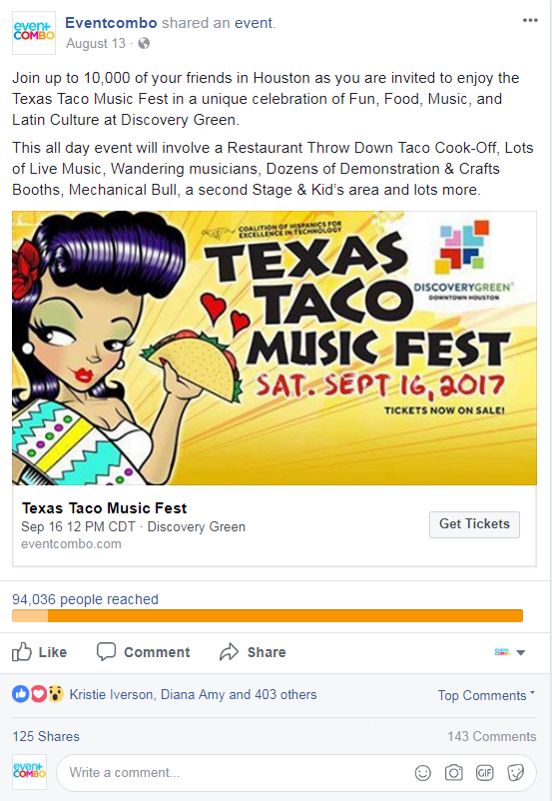Click the public globe audience icon
The image size is (552, 801).
tap(144, 43)
